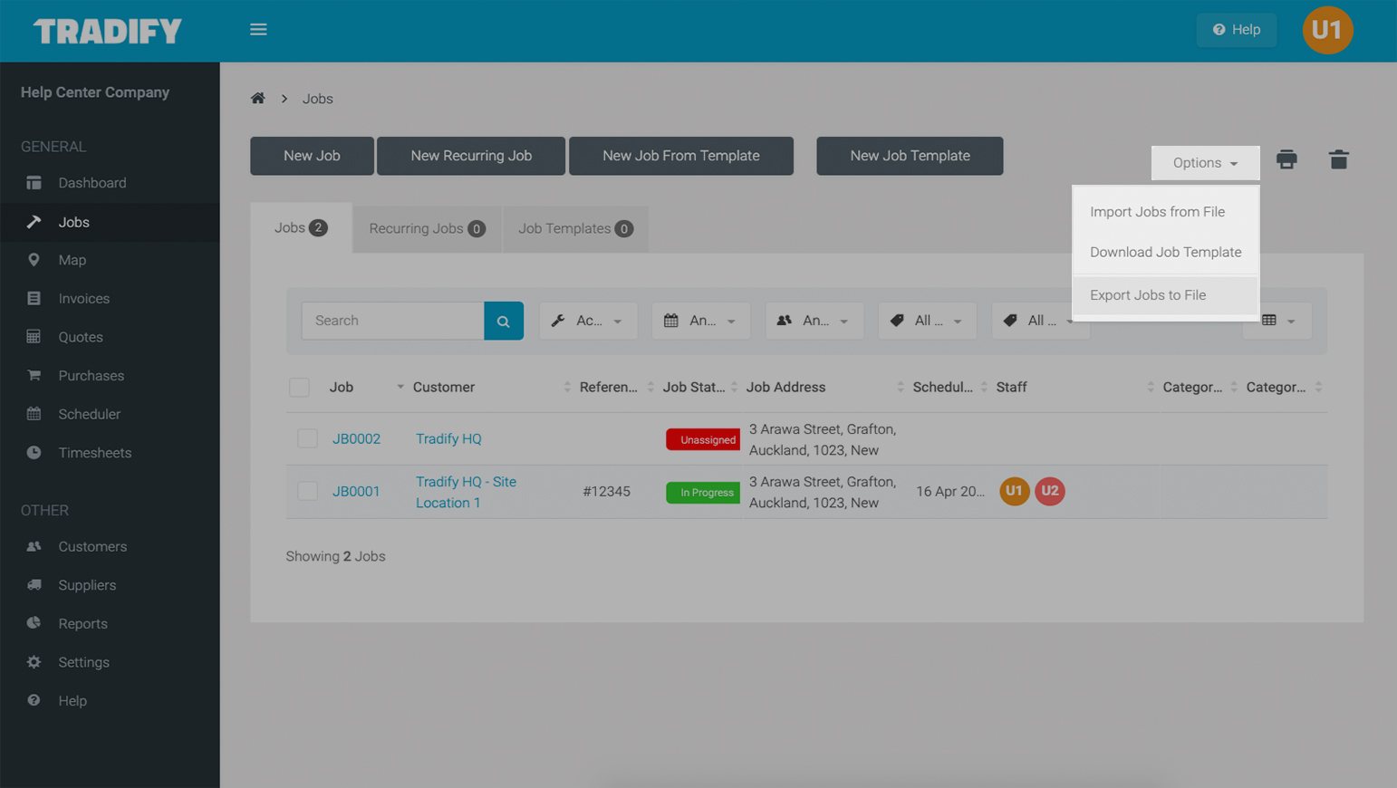Check the JB0001 row checkbox

[x=307, y=491]
